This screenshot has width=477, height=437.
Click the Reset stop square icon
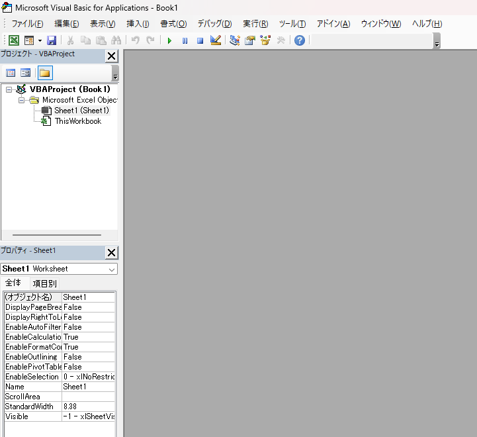point(200,40)
